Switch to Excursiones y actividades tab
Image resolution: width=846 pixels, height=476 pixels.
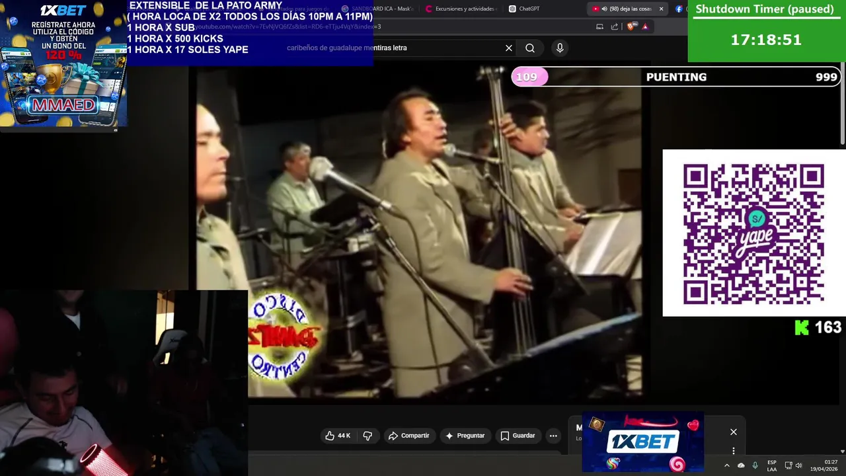point(460,9)
